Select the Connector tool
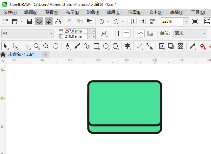Screen dimensions: 211x154 coord(149,46)
